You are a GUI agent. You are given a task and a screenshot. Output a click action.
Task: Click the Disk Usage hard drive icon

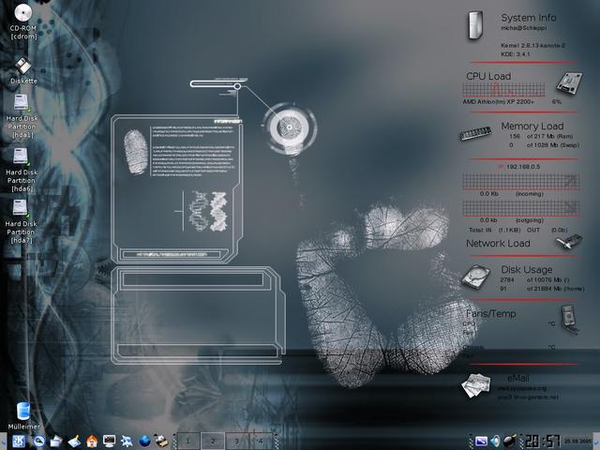477,278
